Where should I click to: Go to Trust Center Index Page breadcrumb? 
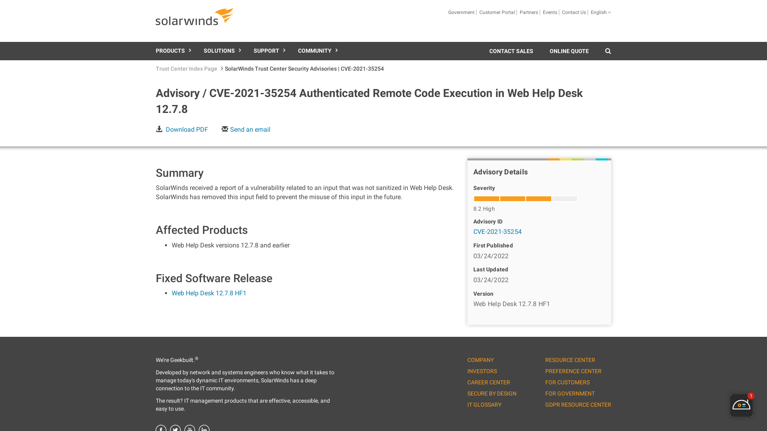187,69
